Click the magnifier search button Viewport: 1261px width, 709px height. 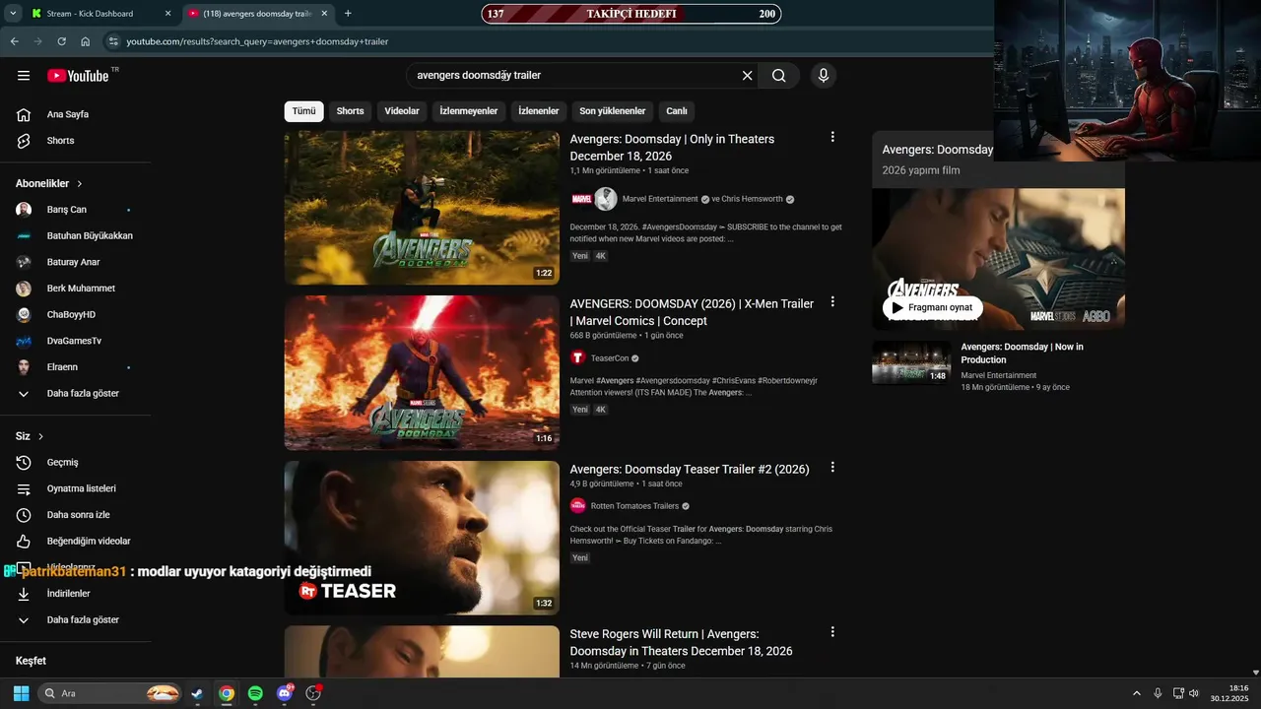779,76
